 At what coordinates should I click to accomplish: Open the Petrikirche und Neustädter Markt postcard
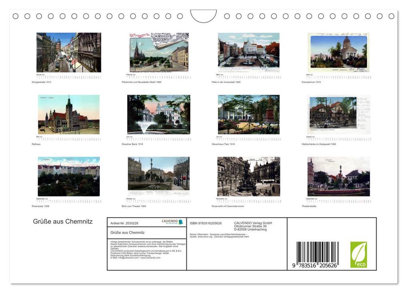coord(159,52)
